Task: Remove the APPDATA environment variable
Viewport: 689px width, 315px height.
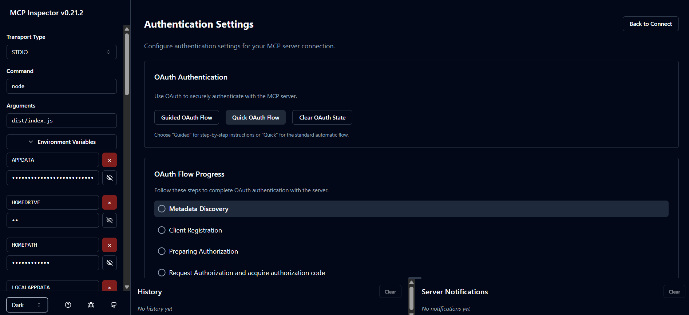Action: [x=110, y=160]
